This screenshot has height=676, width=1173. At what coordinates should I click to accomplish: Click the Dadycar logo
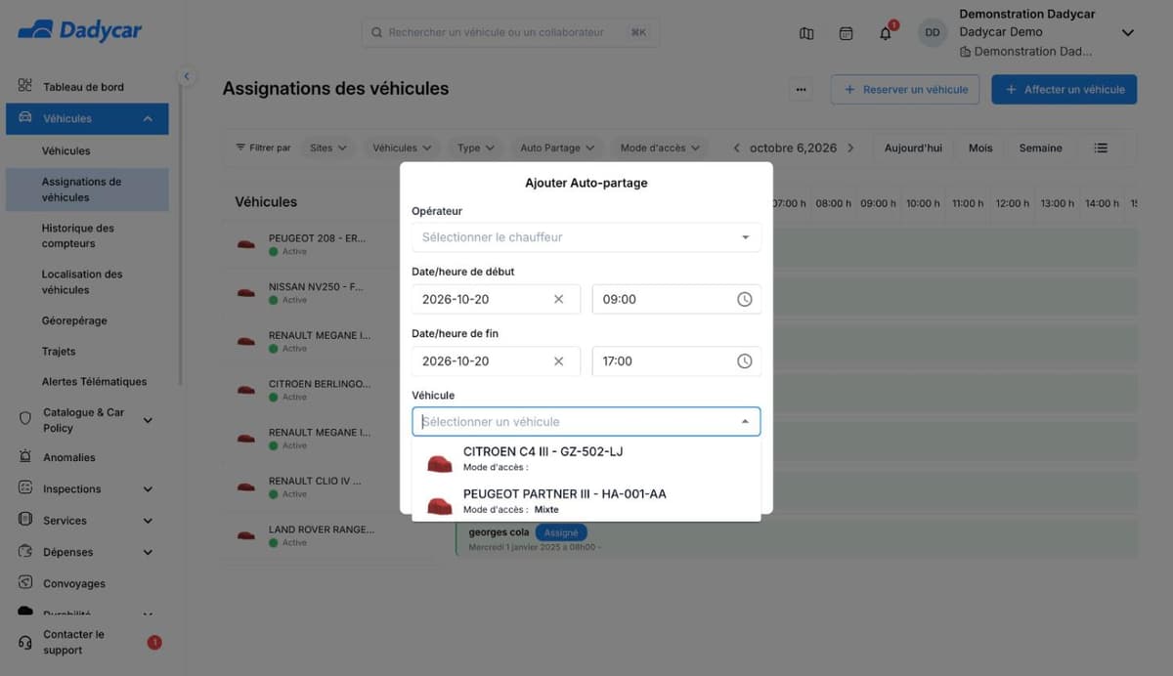point(80,30)
